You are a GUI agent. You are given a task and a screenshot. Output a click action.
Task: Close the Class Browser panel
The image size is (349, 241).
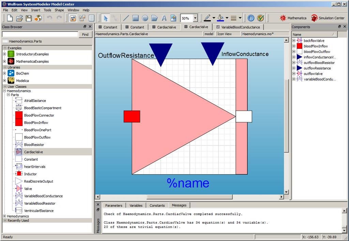[90, 27]
